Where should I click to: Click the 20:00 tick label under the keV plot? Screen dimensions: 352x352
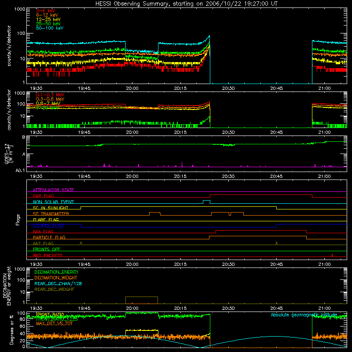pos(132,88)
